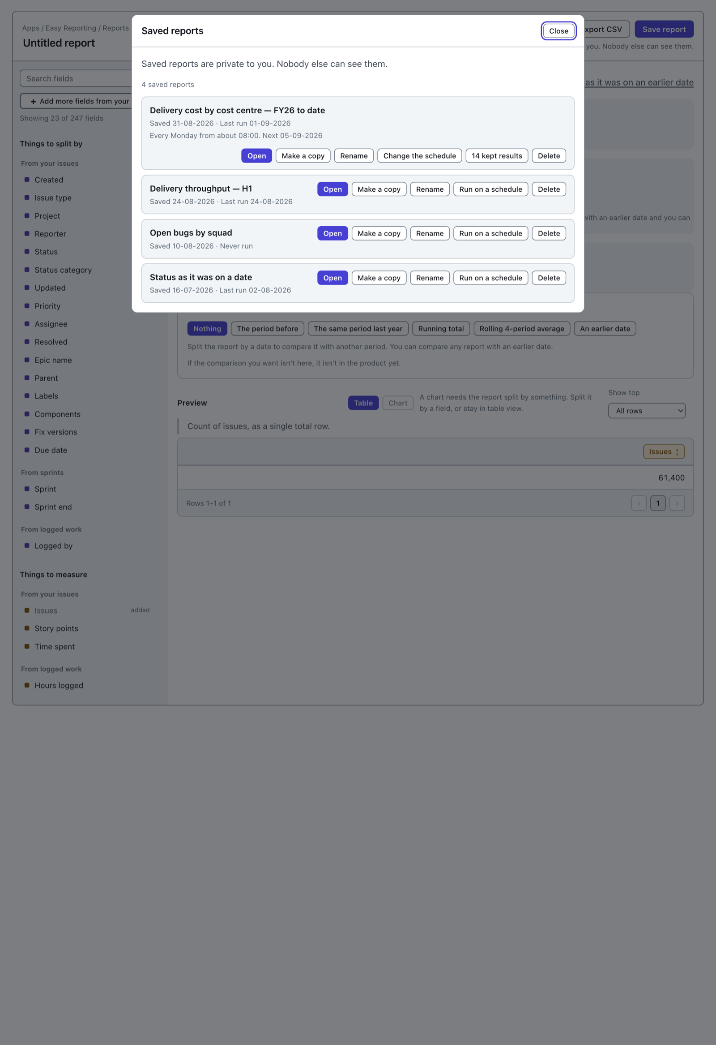Add Status category field to split by
The image size is (716, 1045).
point(63,270)
